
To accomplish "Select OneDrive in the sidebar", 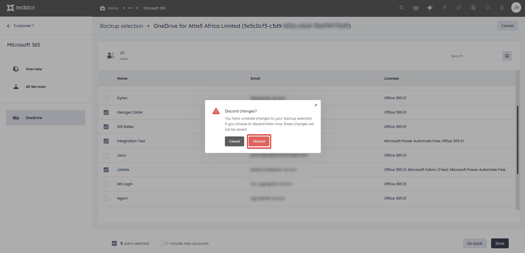I will tap(45, 118).
